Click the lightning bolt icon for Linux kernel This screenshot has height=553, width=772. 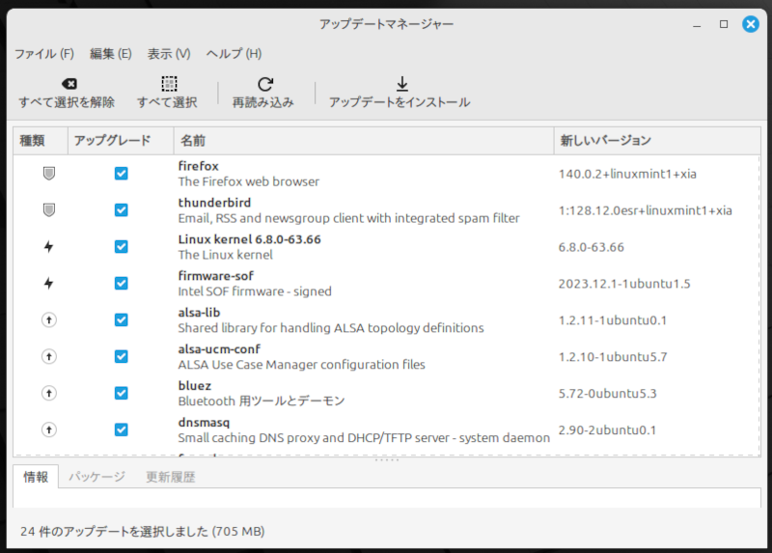pyautogui.click(x=48, y=247)
